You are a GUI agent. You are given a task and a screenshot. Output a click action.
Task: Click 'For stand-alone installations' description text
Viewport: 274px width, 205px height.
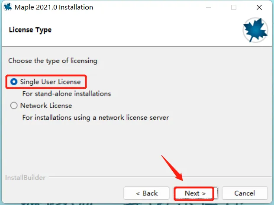click(67, 94)
